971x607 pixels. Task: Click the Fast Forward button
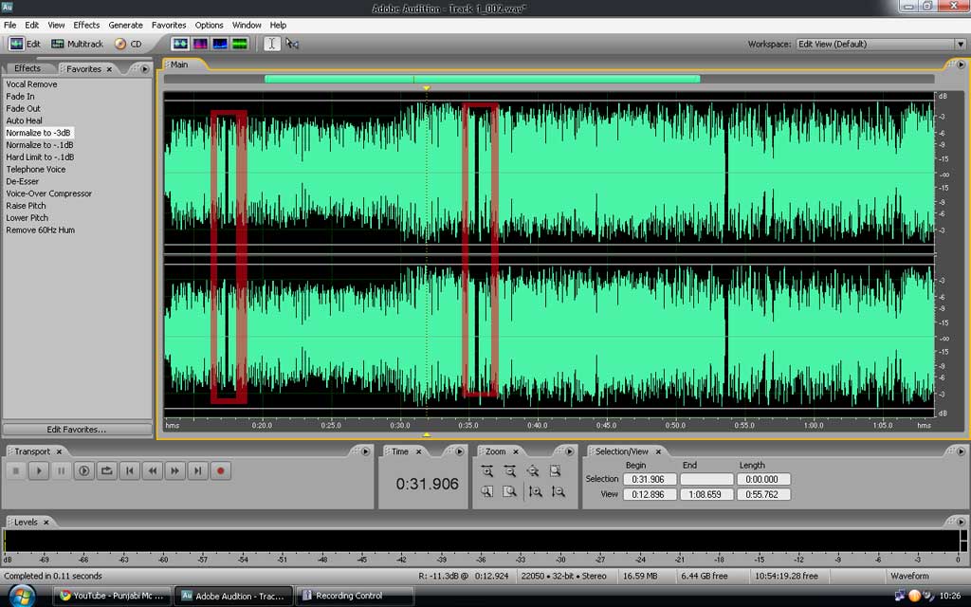coord(174,470)
